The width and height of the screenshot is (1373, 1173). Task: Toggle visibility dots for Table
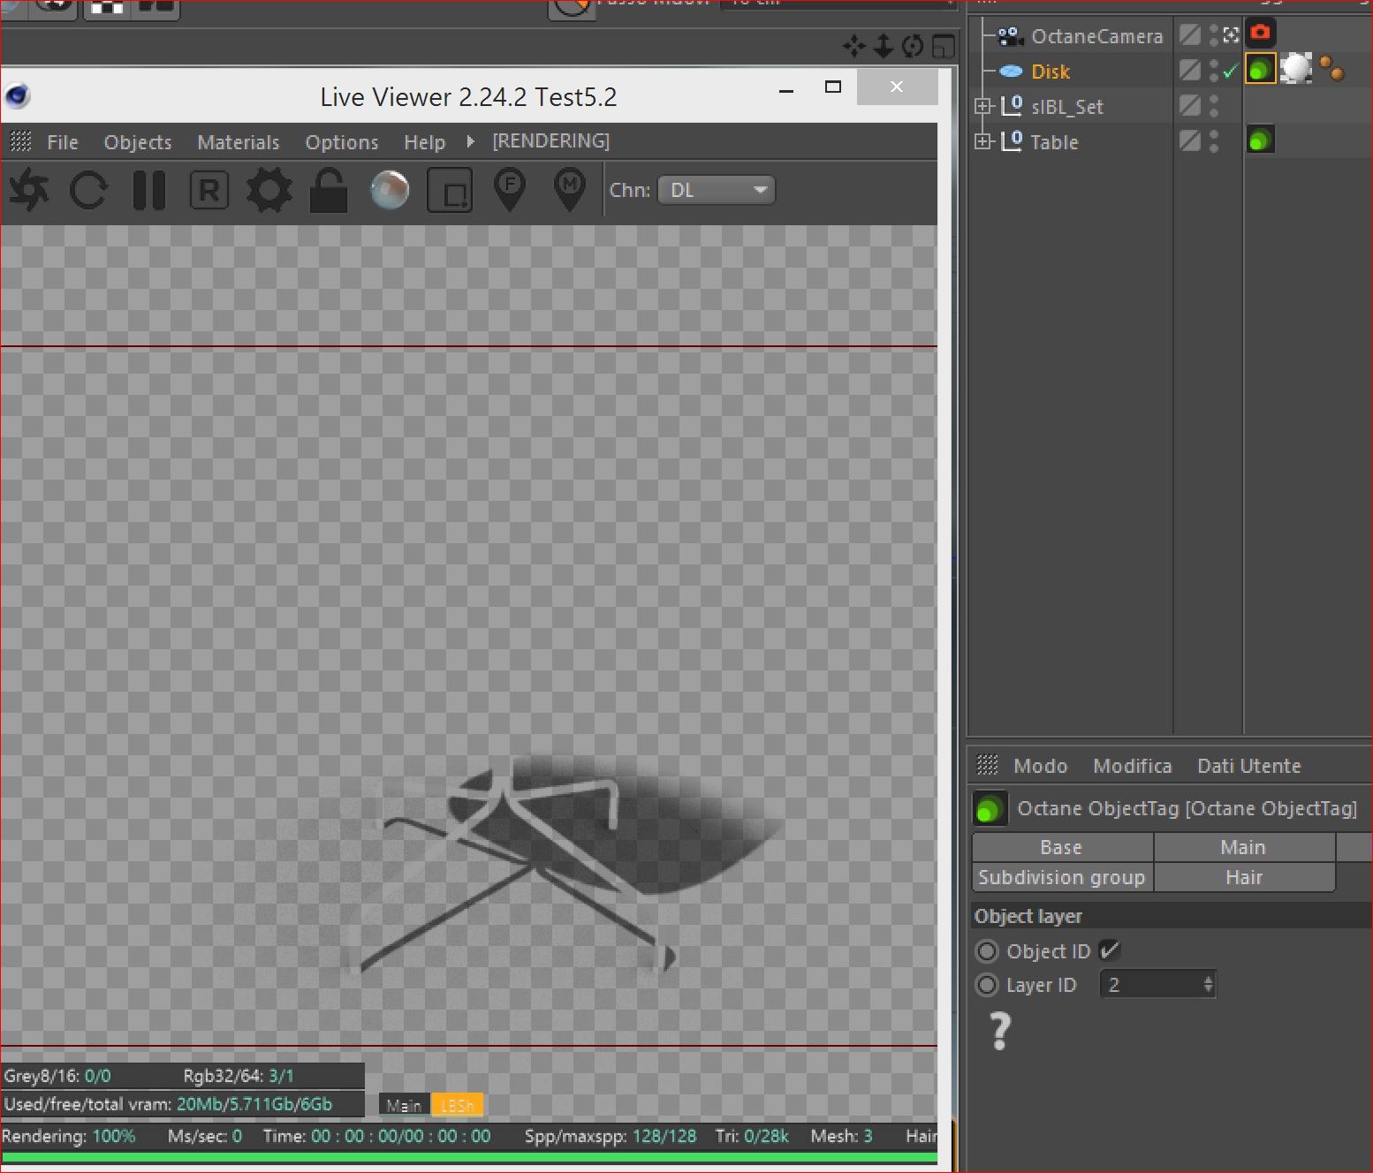[x=1214, y=140]
